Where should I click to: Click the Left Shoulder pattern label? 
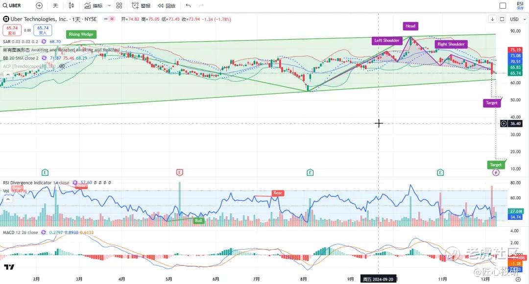(x=386, y=41)
